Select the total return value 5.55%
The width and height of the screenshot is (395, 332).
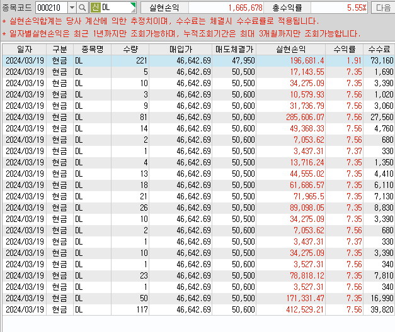tap(357, 8)
